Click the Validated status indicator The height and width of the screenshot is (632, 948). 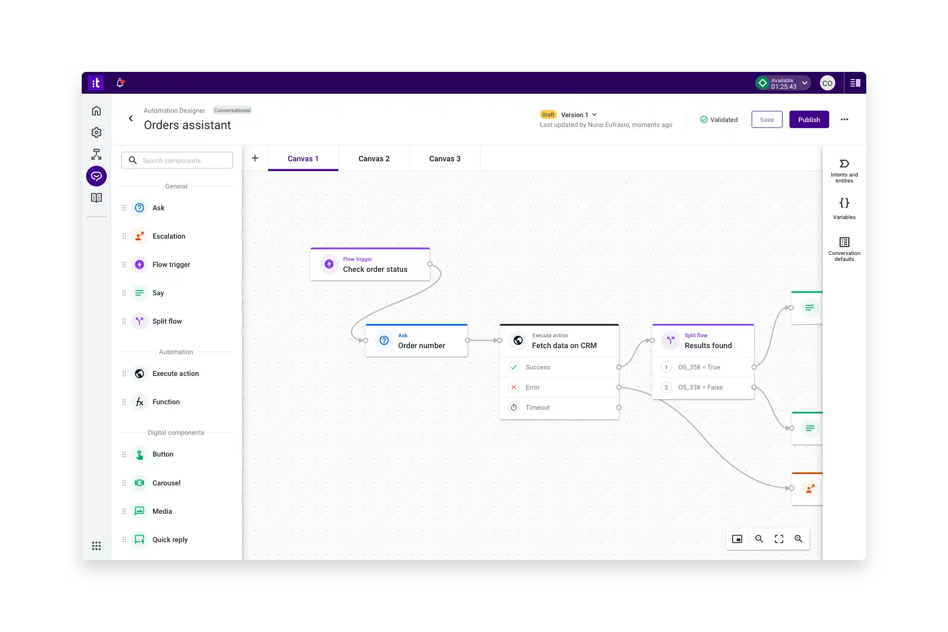click(719, 119)
